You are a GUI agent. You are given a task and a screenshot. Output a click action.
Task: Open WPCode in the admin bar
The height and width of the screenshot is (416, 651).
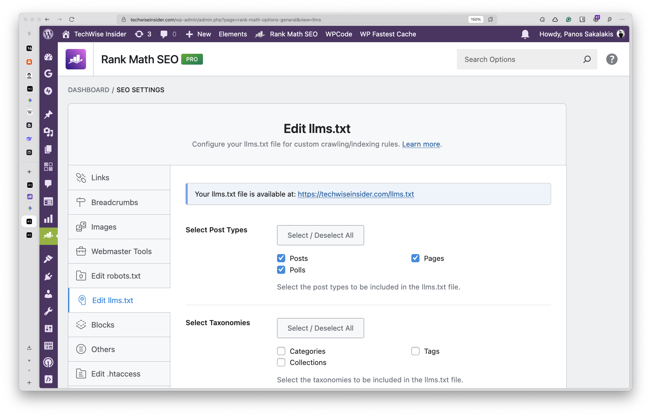point(339,34)
